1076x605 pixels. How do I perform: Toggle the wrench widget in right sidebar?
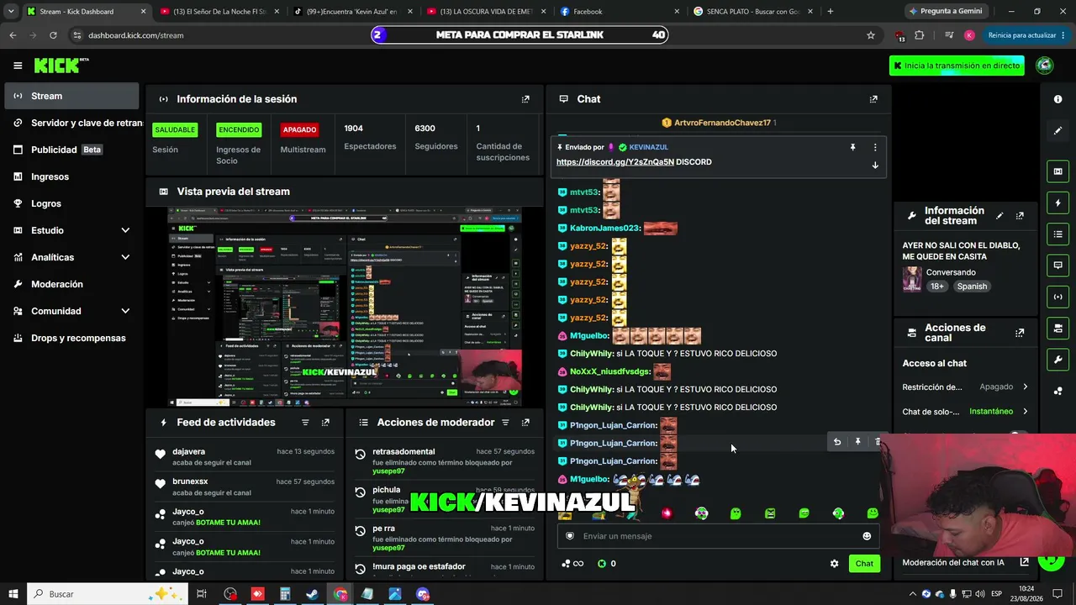(1058, 360)
